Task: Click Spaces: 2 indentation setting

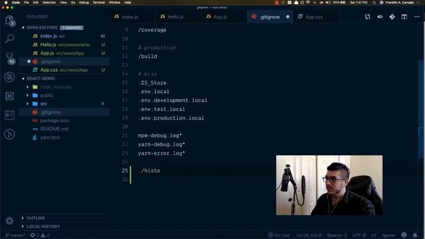Action: pyautogui.click(x=337, y=235)
